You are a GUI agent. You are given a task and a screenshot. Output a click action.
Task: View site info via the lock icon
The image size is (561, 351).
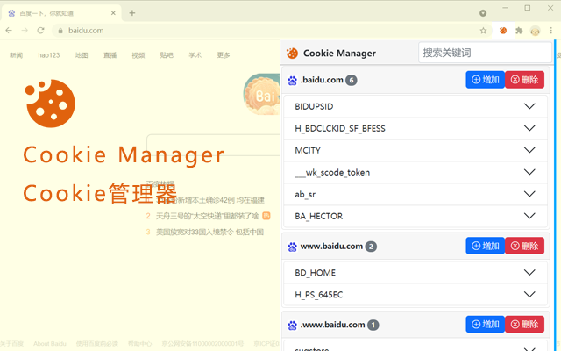click(60, 31)
